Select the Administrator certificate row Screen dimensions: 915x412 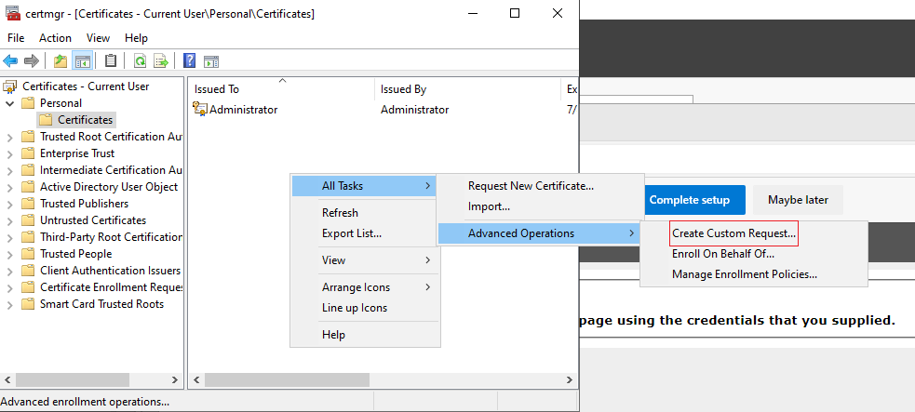tap(383, 110)
